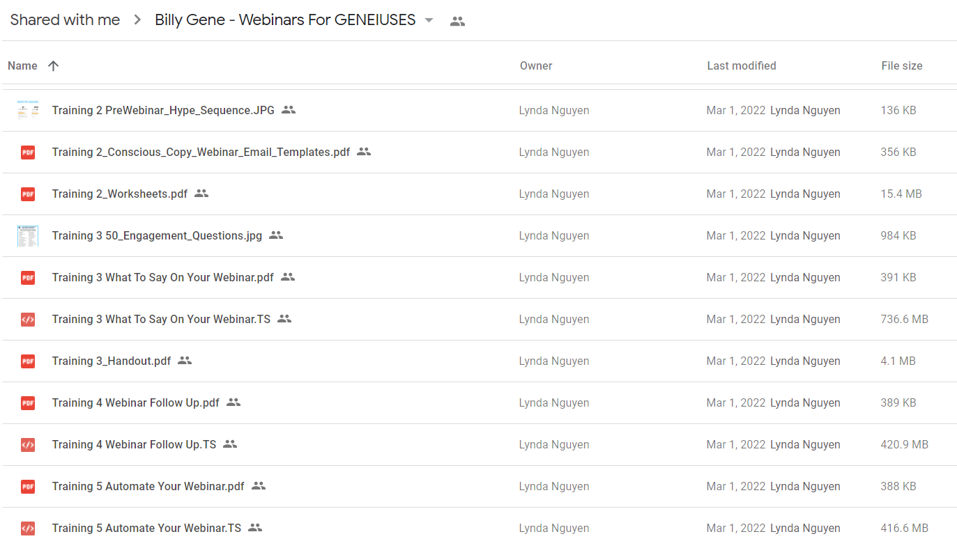
Task: Click the 984 KB file size value
Action: point(898,235)
